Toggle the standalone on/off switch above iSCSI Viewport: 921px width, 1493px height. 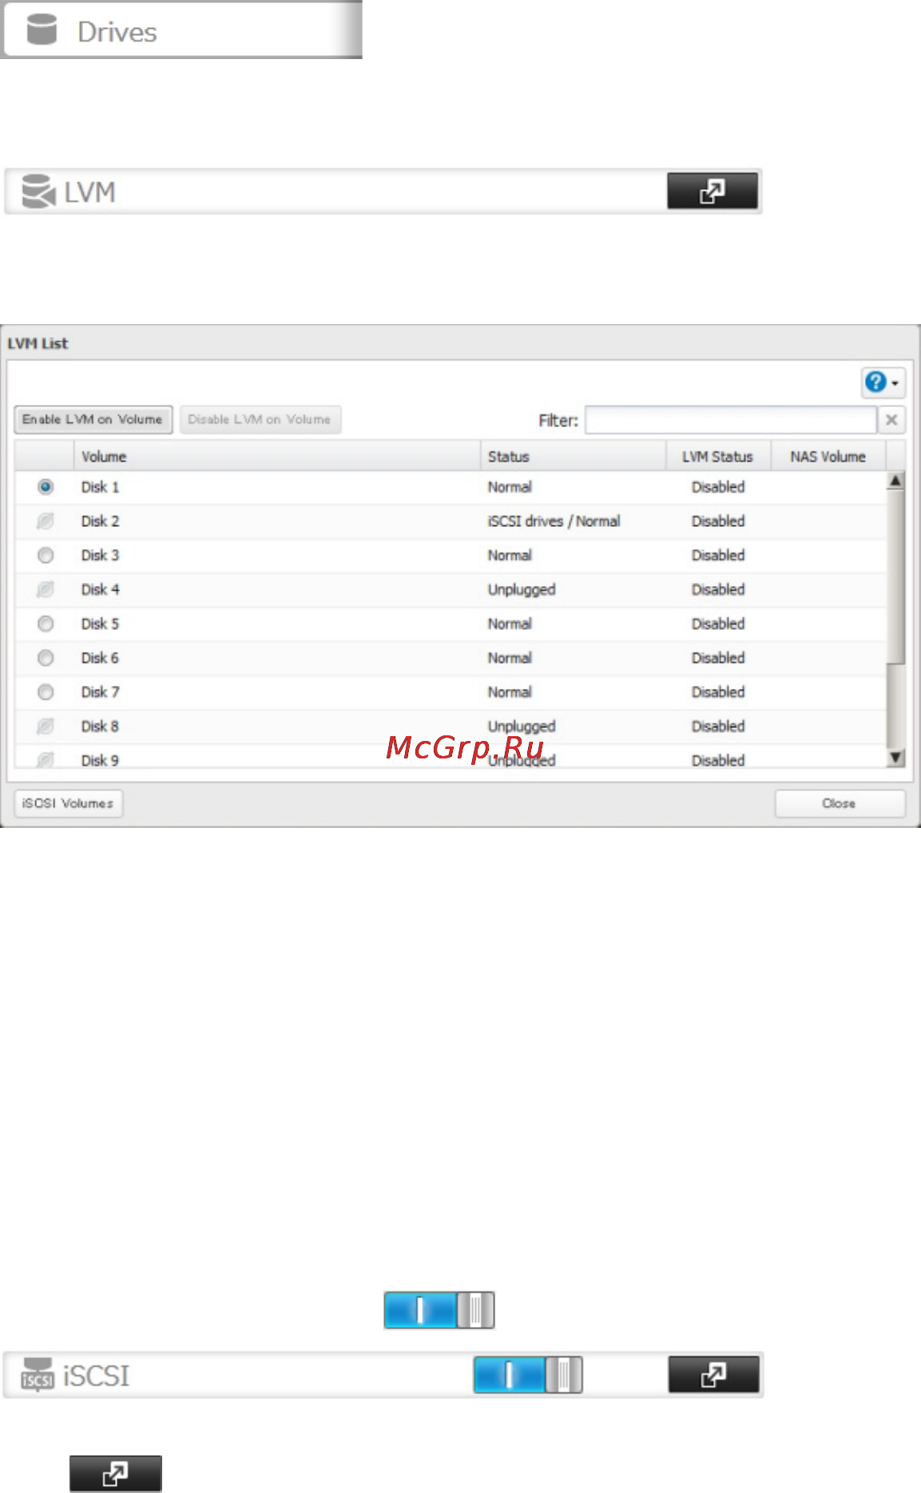click(439, 1310)
